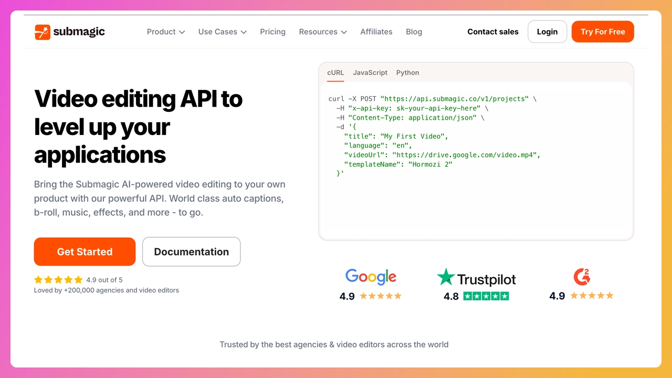
Task: Click the API URL in the curl command
Action: click(x=454, y=99)
